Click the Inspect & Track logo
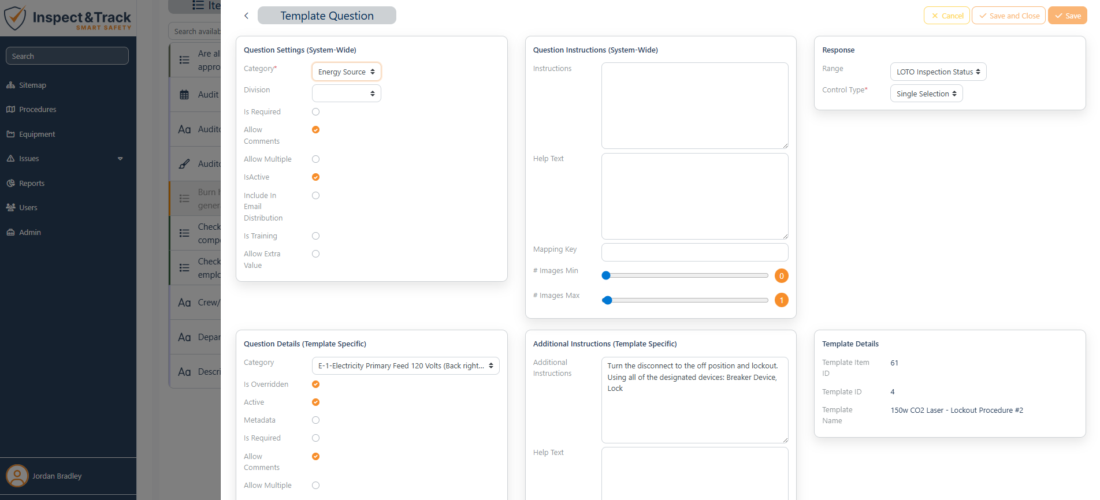Screen dimensions: 1100x500 click(68, 18)
